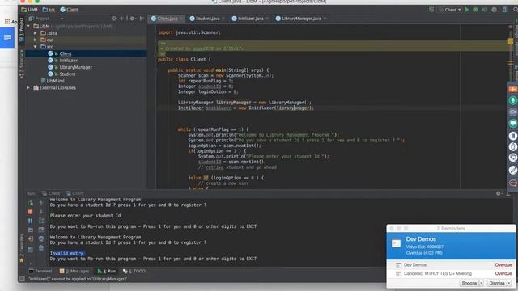The height and width of the screenshot is (291, 518).
Task: Select the Initilazer class in project tree
Action: click(x=68, y=61)
